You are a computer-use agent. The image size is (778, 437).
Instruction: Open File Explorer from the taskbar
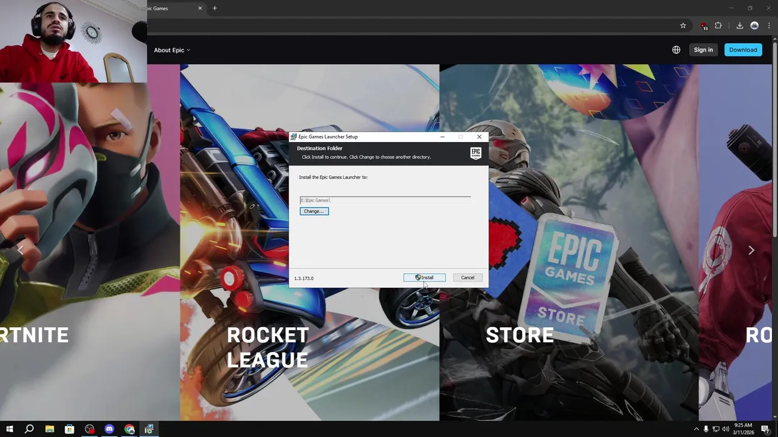tap(49, 429)
